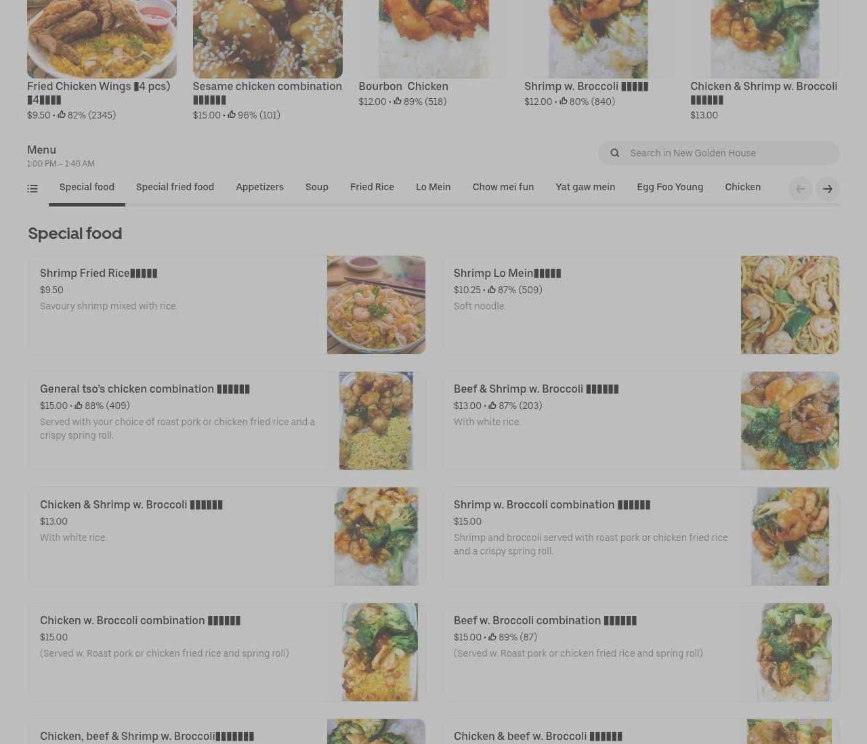Image resolution: width=867 pixels, height=744 pixels.
Task: Click thumbs-up icon on Beef w. Broccoli combination
Action: [492, 637]
